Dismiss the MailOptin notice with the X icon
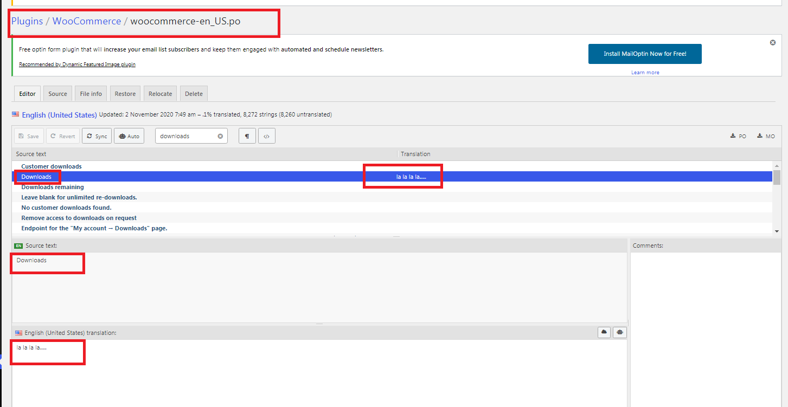This screenshot has width=788, height=407. (x=773, y=42)
